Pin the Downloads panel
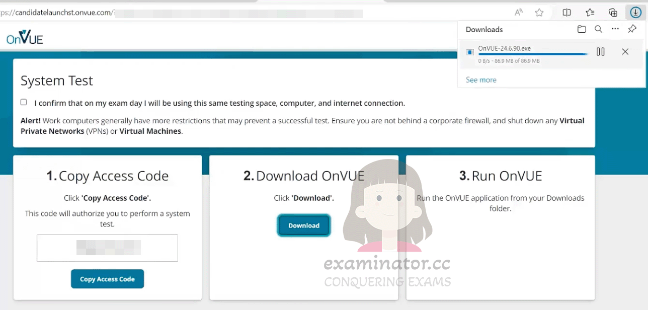 click(632, 29)
